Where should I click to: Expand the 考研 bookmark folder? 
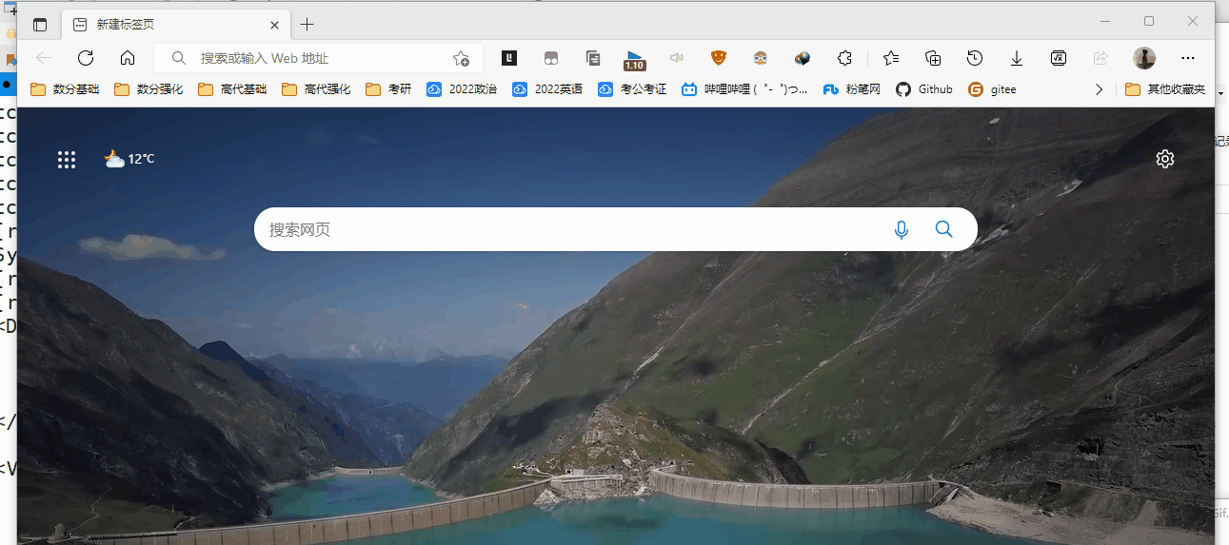[x=389, y=89]
